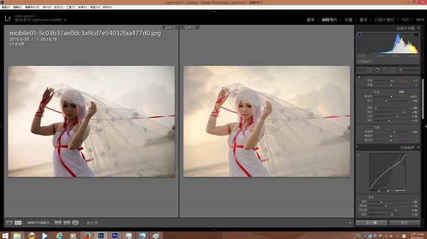Select the Crop Overlay tool
This screenshot has height=239, width=427.
click(361, 70)
